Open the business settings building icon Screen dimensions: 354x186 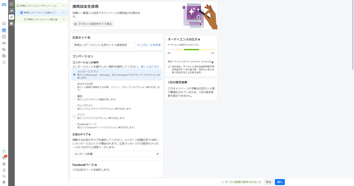point(4,56)
